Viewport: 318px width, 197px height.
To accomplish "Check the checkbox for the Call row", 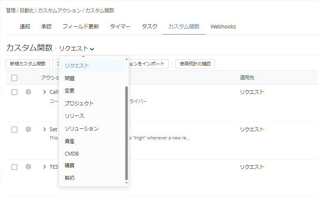I will tap(14, 92).
